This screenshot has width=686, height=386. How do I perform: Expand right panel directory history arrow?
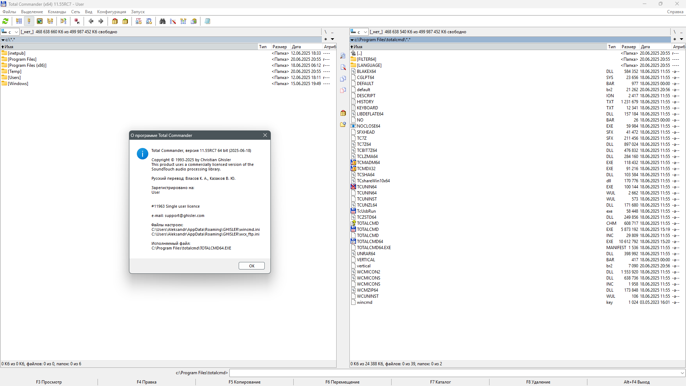(681, 39)
